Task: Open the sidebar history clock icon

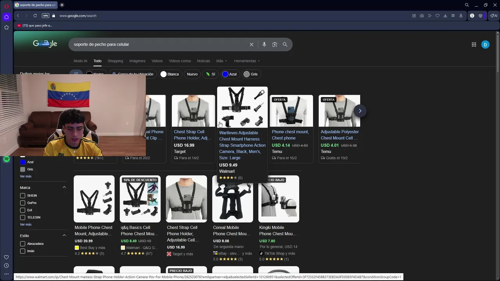Action: [6, 265]
